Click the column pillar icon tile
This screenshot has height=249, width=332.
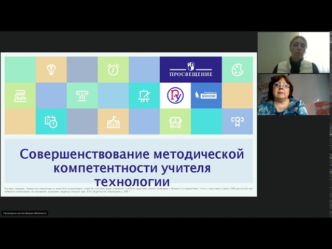pyautogui.click(x=82, y=95)
